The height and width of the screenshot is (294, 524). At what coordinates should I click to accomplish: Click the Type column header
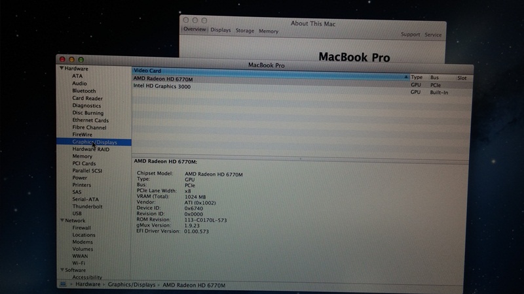(417, 77)
